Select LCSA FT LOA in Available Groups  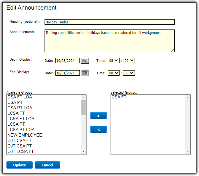(x=21, y=119)
